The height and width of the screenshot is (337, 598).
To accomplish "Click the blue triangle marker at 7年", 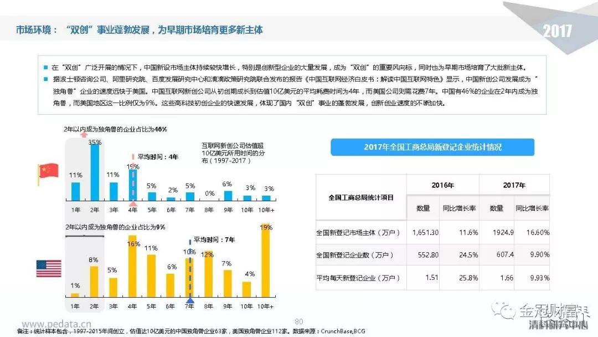I will (190, 300).
